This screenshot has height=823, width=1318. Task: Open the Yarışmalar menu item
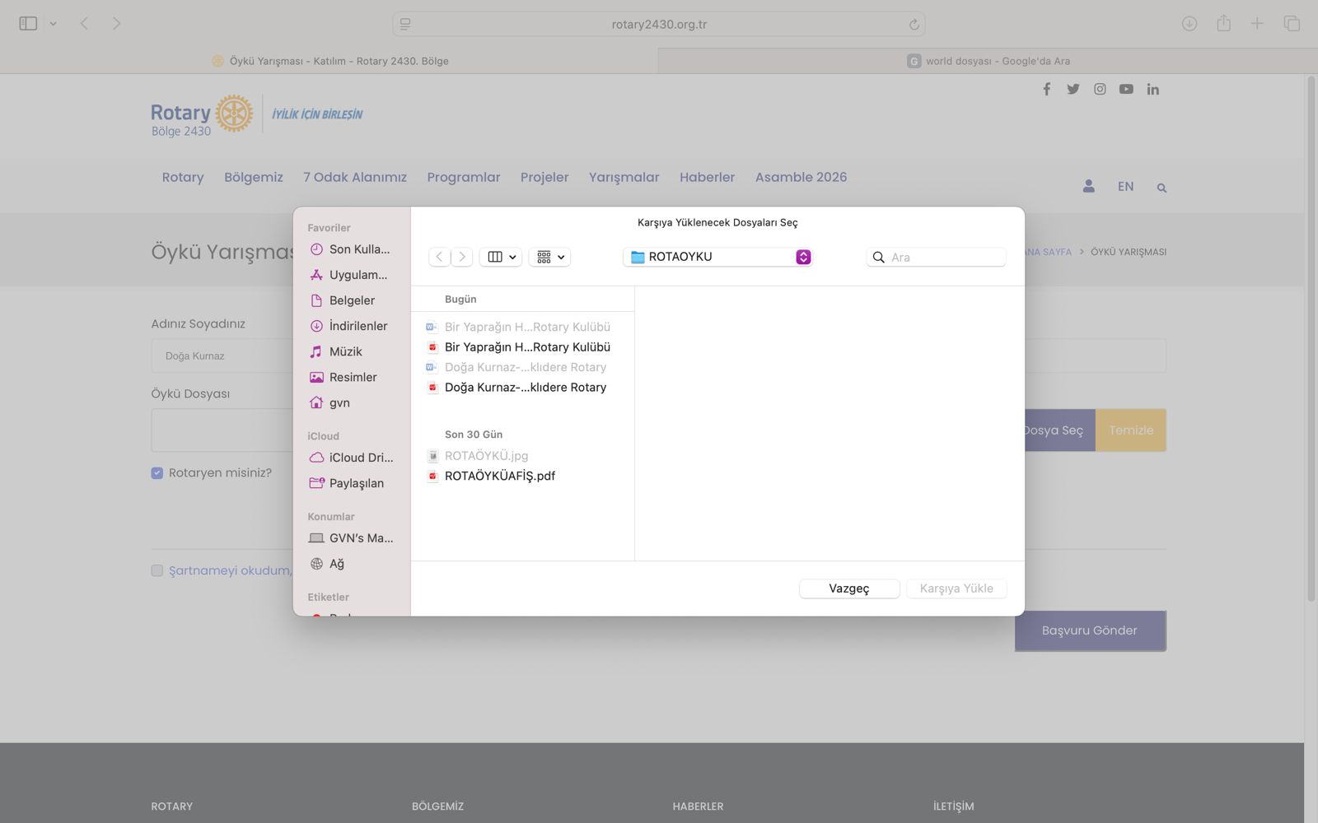(624, 177)
